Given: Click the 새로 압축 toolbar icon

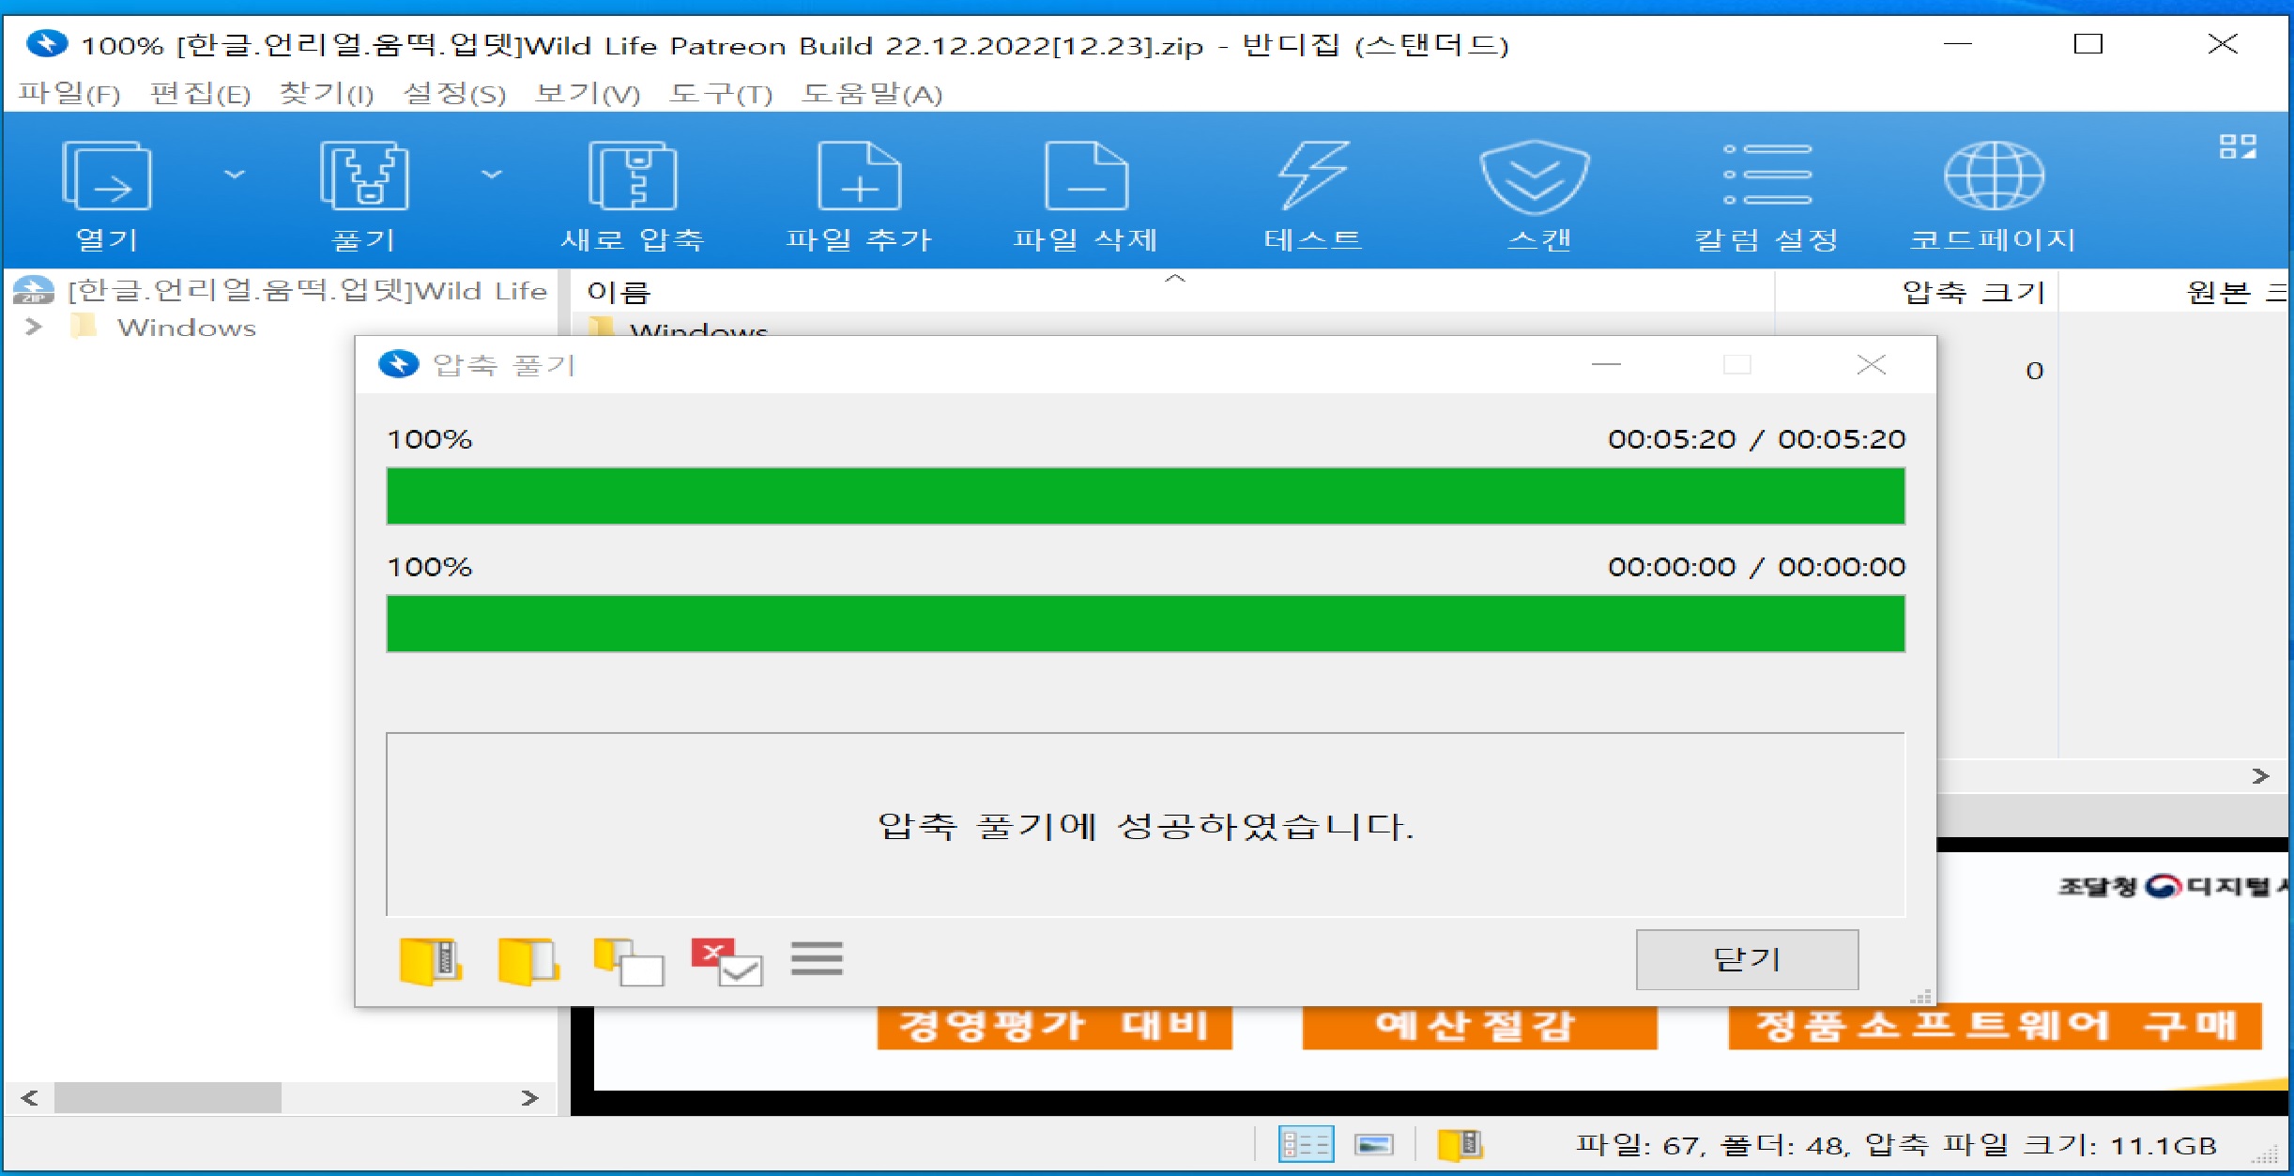Looking at the screenshot, I should pyautogui.click(x=632, y=177).
